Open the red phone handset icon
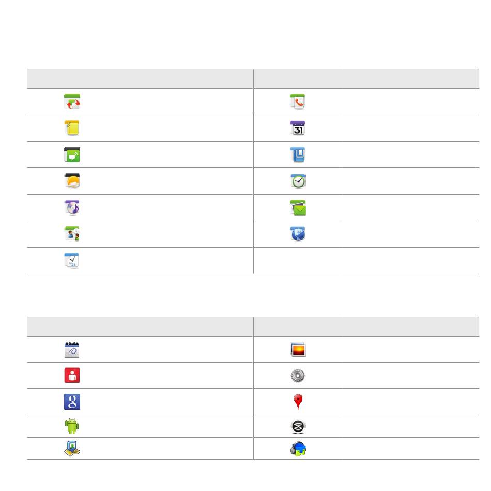 298,101
